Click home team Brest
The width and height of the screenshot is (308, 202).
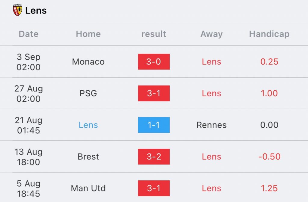pos(88,157)
